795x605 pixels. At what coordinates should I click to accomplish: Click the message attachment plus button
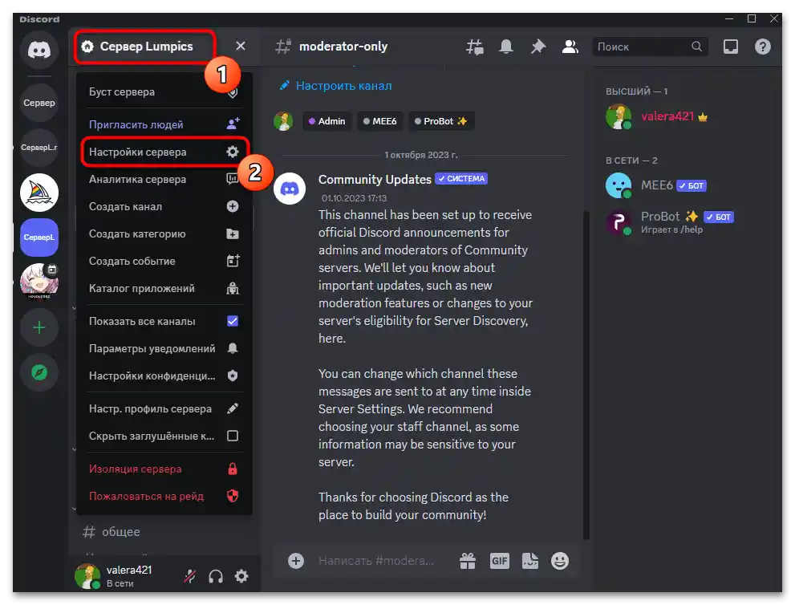tap(296, 560)
